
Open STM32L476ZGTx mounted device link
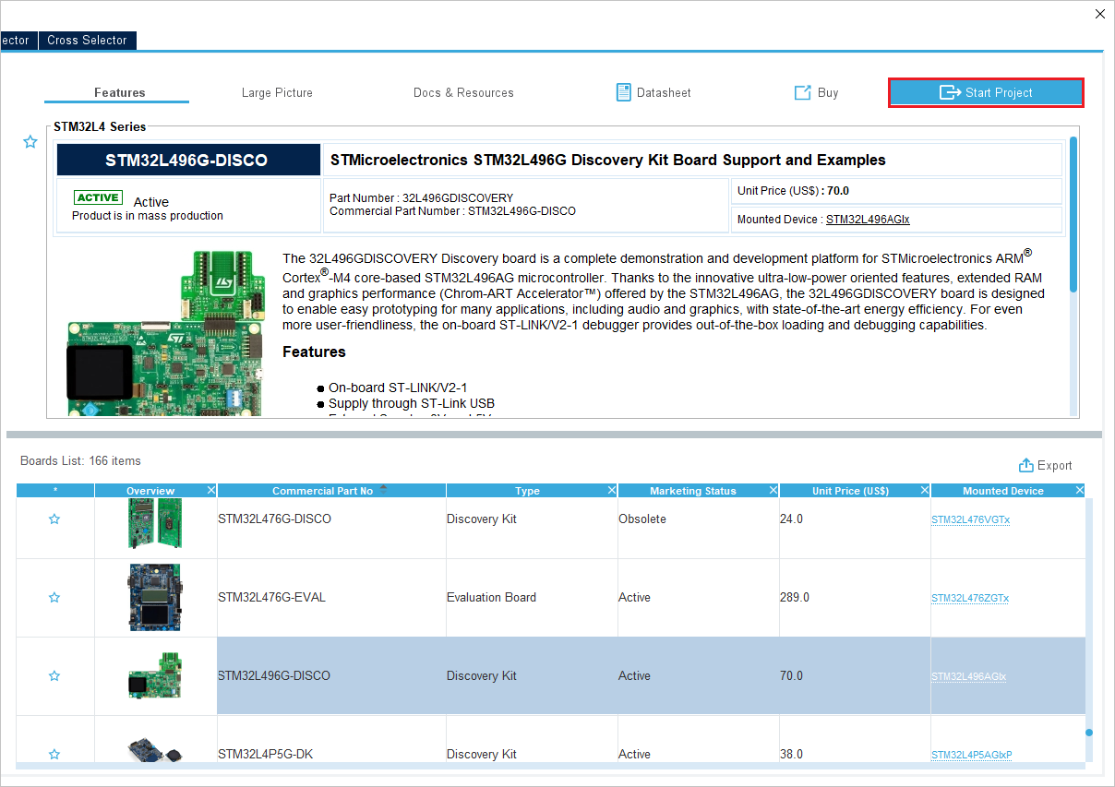[970, 598]
